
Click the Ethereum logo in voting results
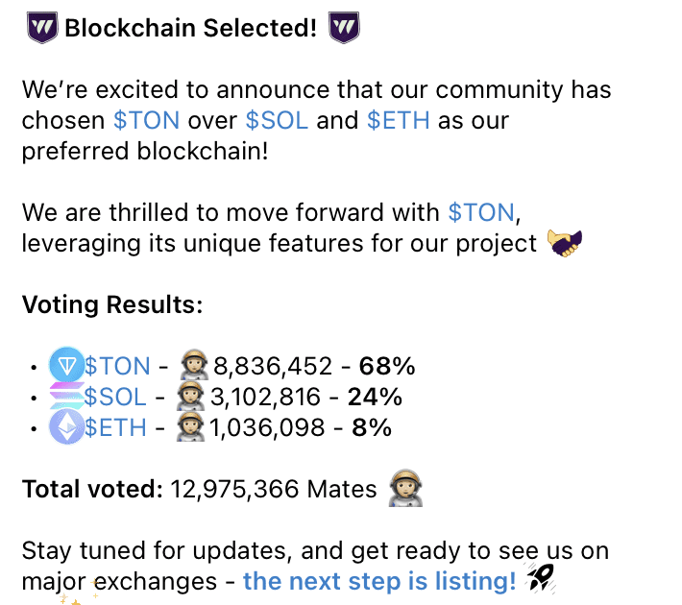coord(66,426)
